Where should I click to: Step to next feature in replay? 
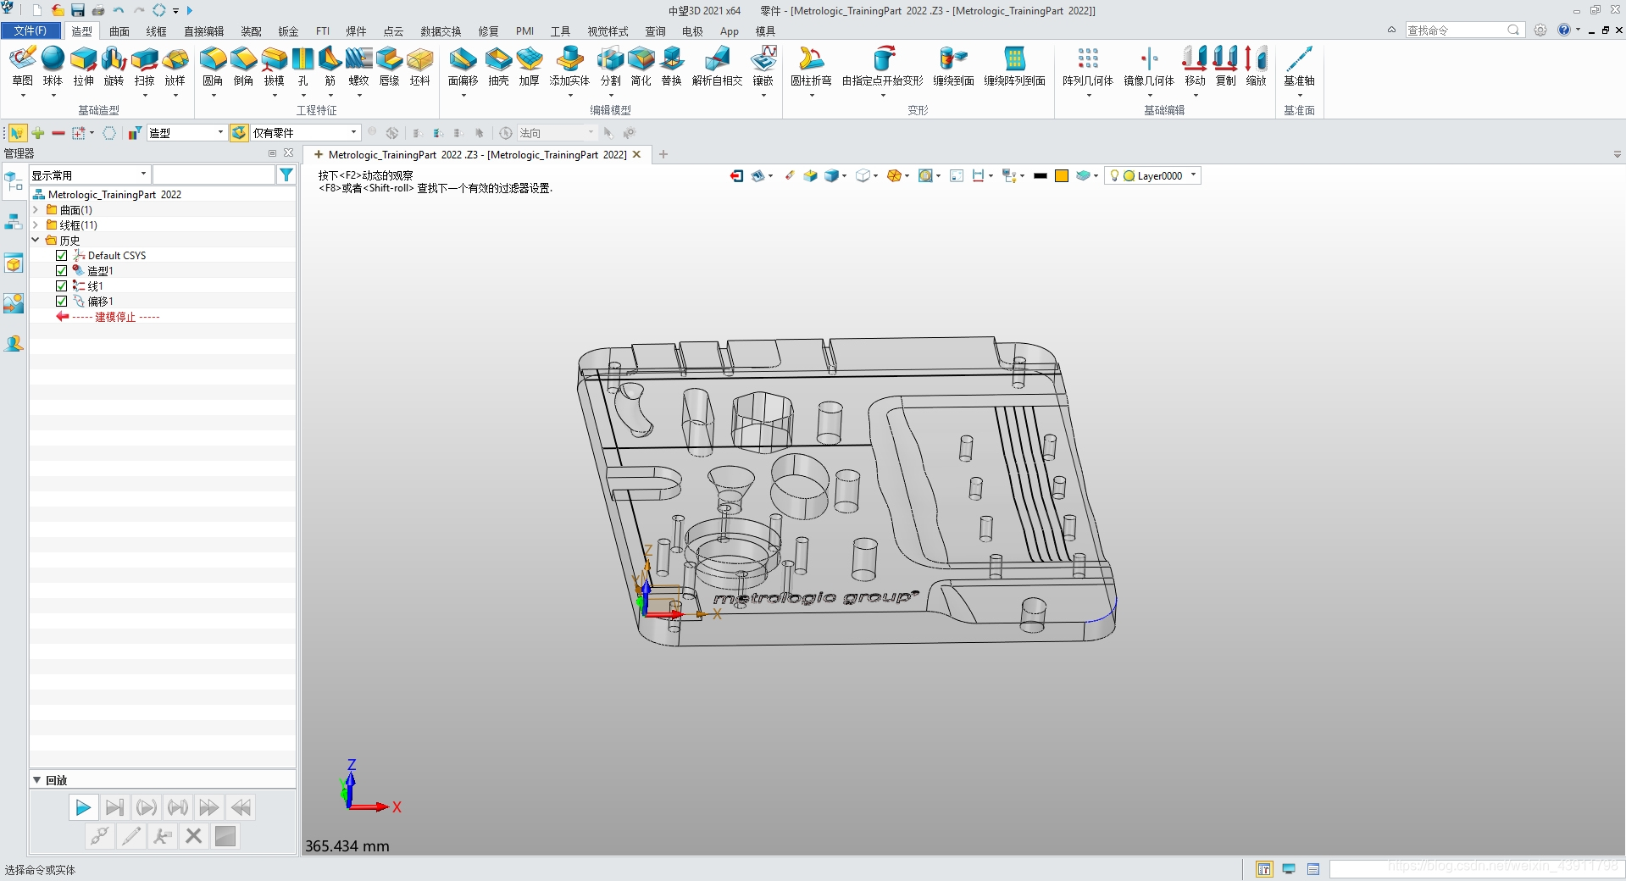point(114,807)
